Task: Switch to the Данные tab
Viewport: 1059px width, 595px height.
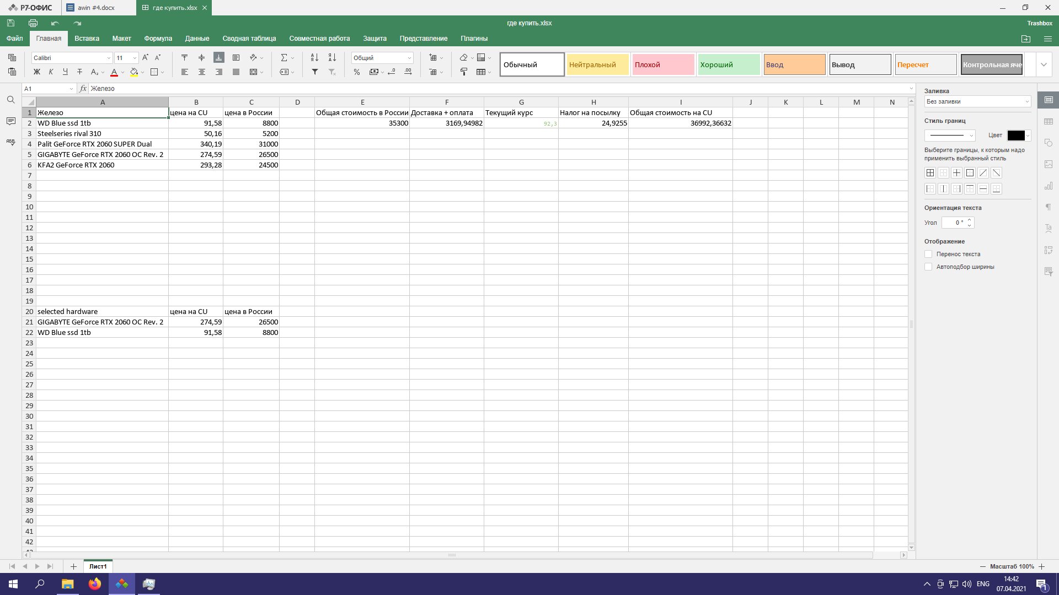Action: click(x=197, y=39)
